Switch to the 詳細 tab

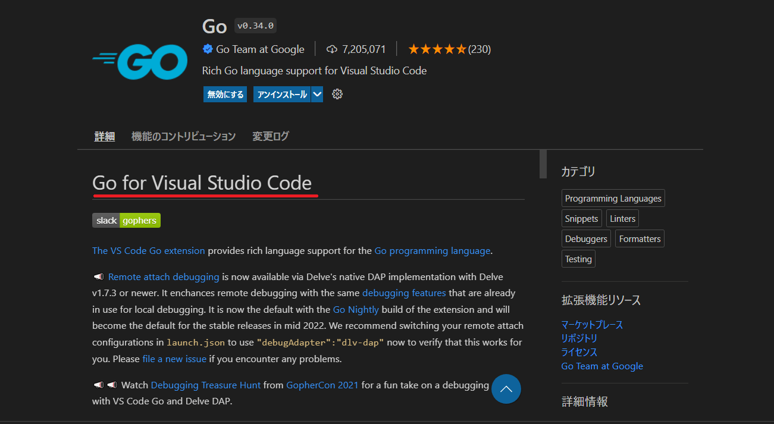105,136
